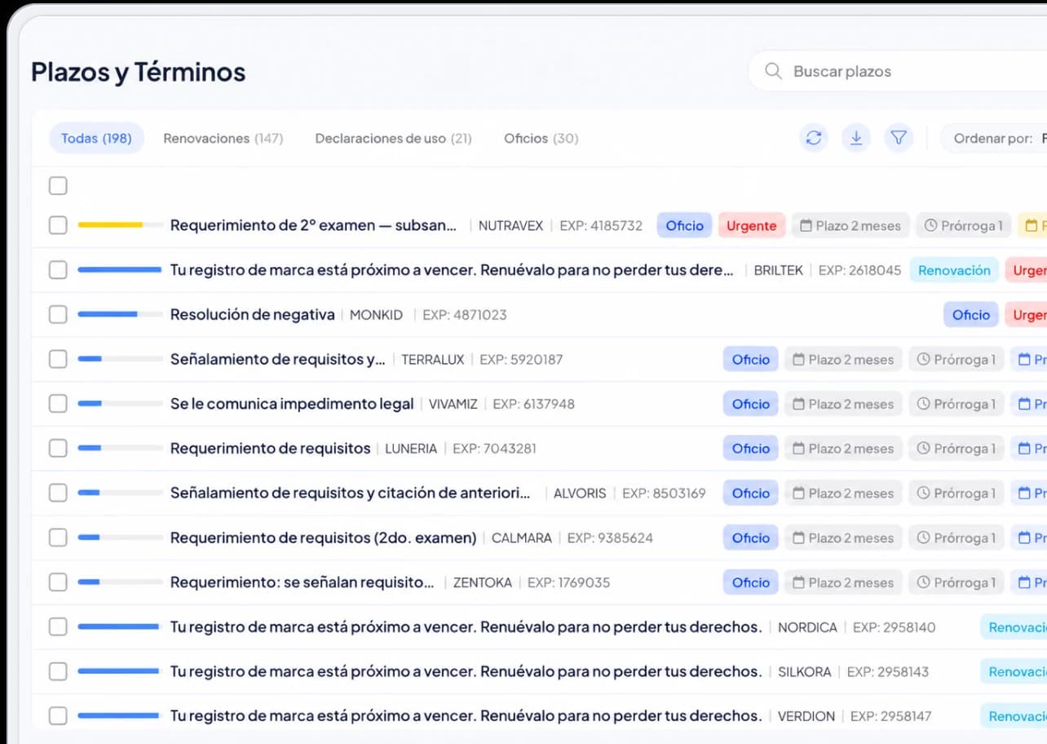This screenshot has width=1047, height=744.
Task: Open the Renovaciones (147) tab
Action: click(x=223, y=138)
